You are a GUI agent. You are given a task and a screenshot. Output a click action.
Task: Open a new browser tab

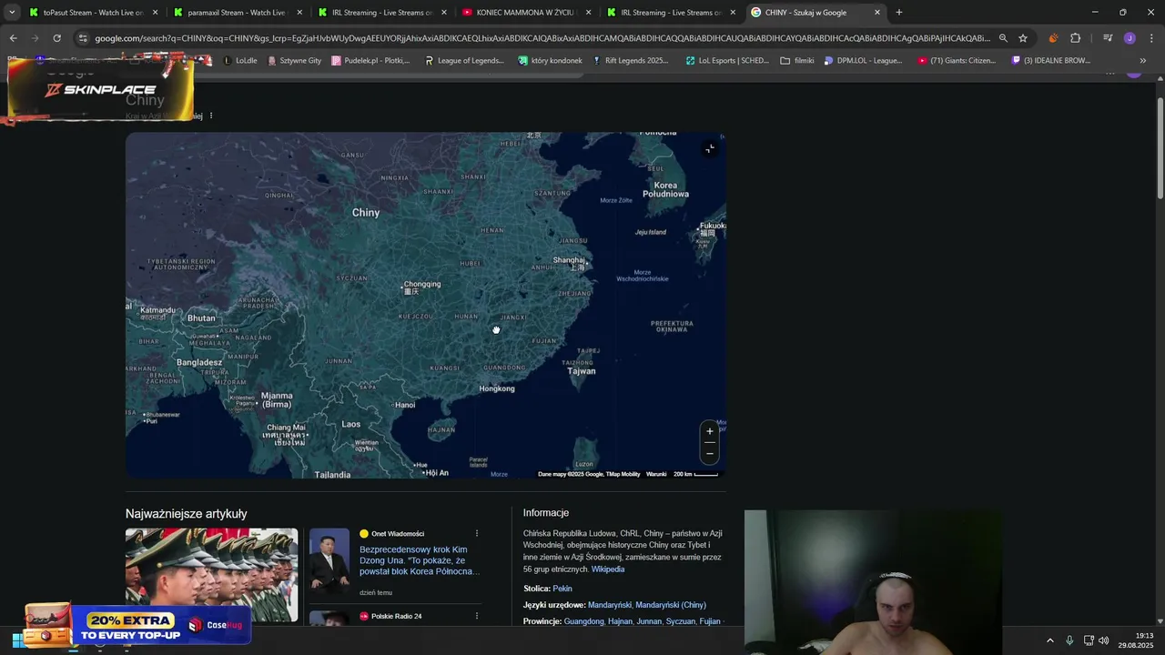click(x=899, y=13)
